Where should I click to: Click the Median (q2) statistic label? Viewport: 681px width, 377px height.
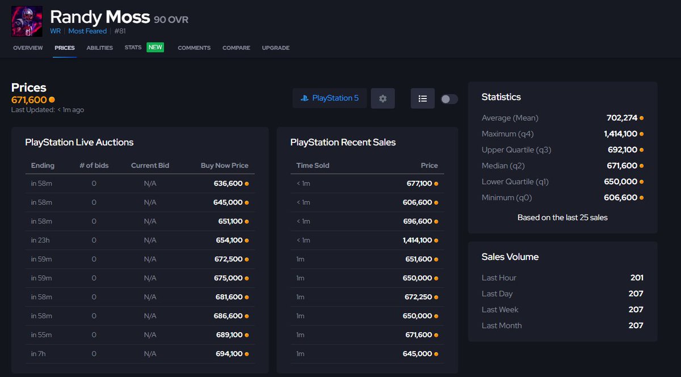click(x=503, y=166)
